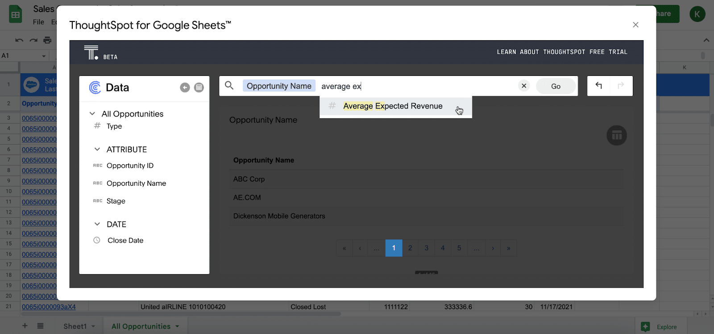The width and height of the screenshot is (714, 334).
Task: Click the round table view icon
Action: point(617,135)
